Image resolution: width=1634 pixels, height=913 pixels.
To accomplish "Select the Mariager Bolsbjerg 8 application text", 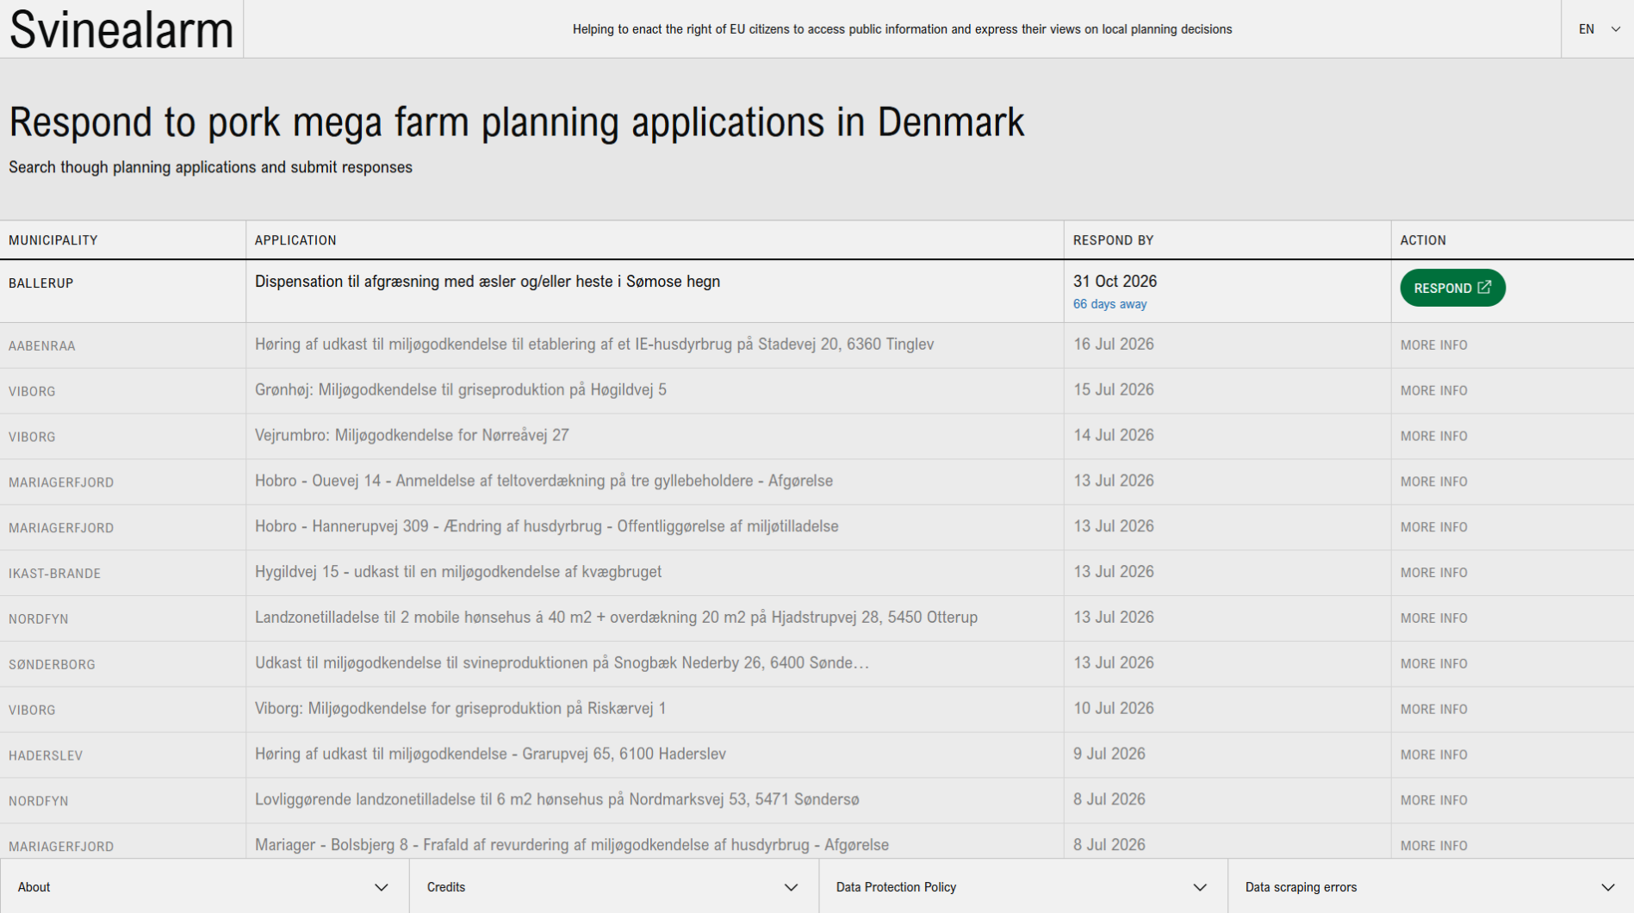I will [572, 845].
